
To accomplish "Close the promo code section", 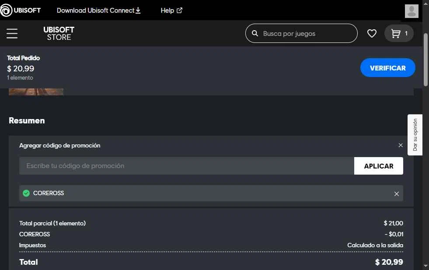I will [401, 145].
